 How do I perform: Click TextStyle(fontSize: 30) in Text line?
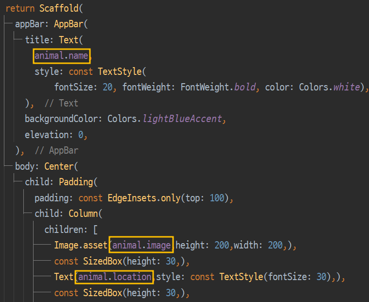coord(275,277)
